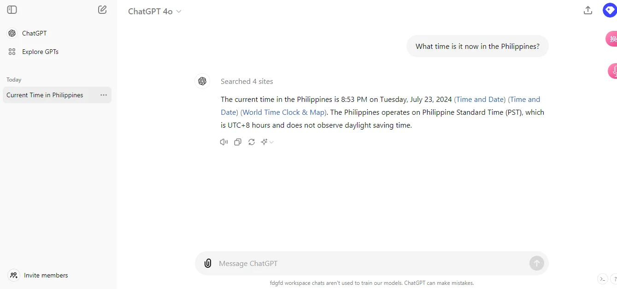Viewport: 617px width, 289px height.
Task: Open options menu for Current Time in Philippines
Action: pos(104,95)
